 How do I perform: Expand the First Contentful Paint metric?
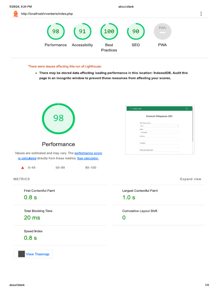(x=39, y=191)
